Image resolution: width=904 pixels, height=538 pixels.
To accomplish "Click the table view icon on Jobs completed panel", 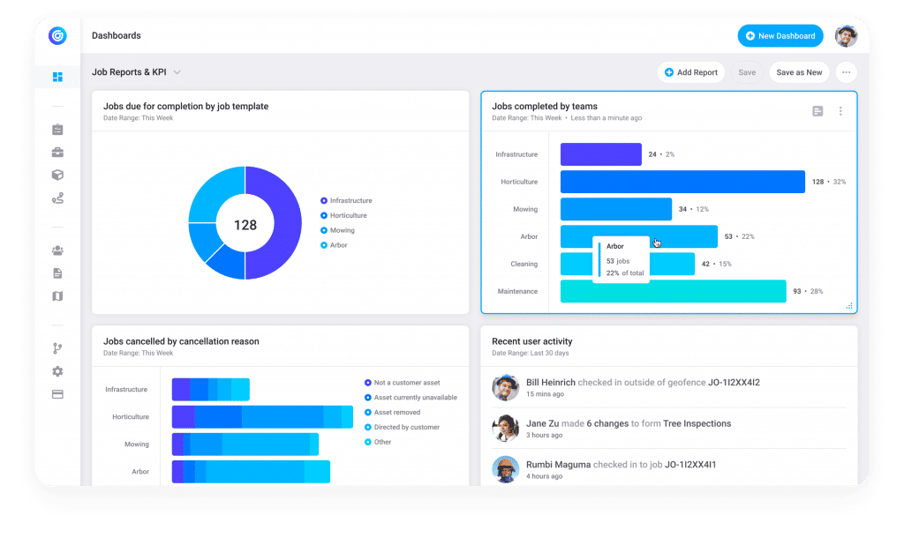I will 817,111.
